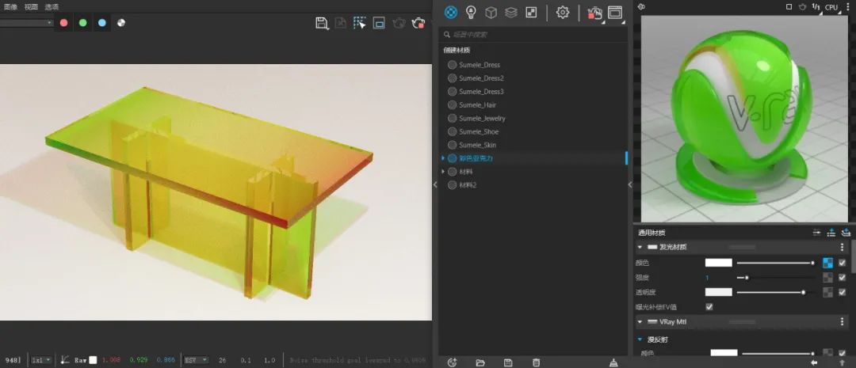
Task: Adjust the 强度 slider
Action: click(774, 278)
